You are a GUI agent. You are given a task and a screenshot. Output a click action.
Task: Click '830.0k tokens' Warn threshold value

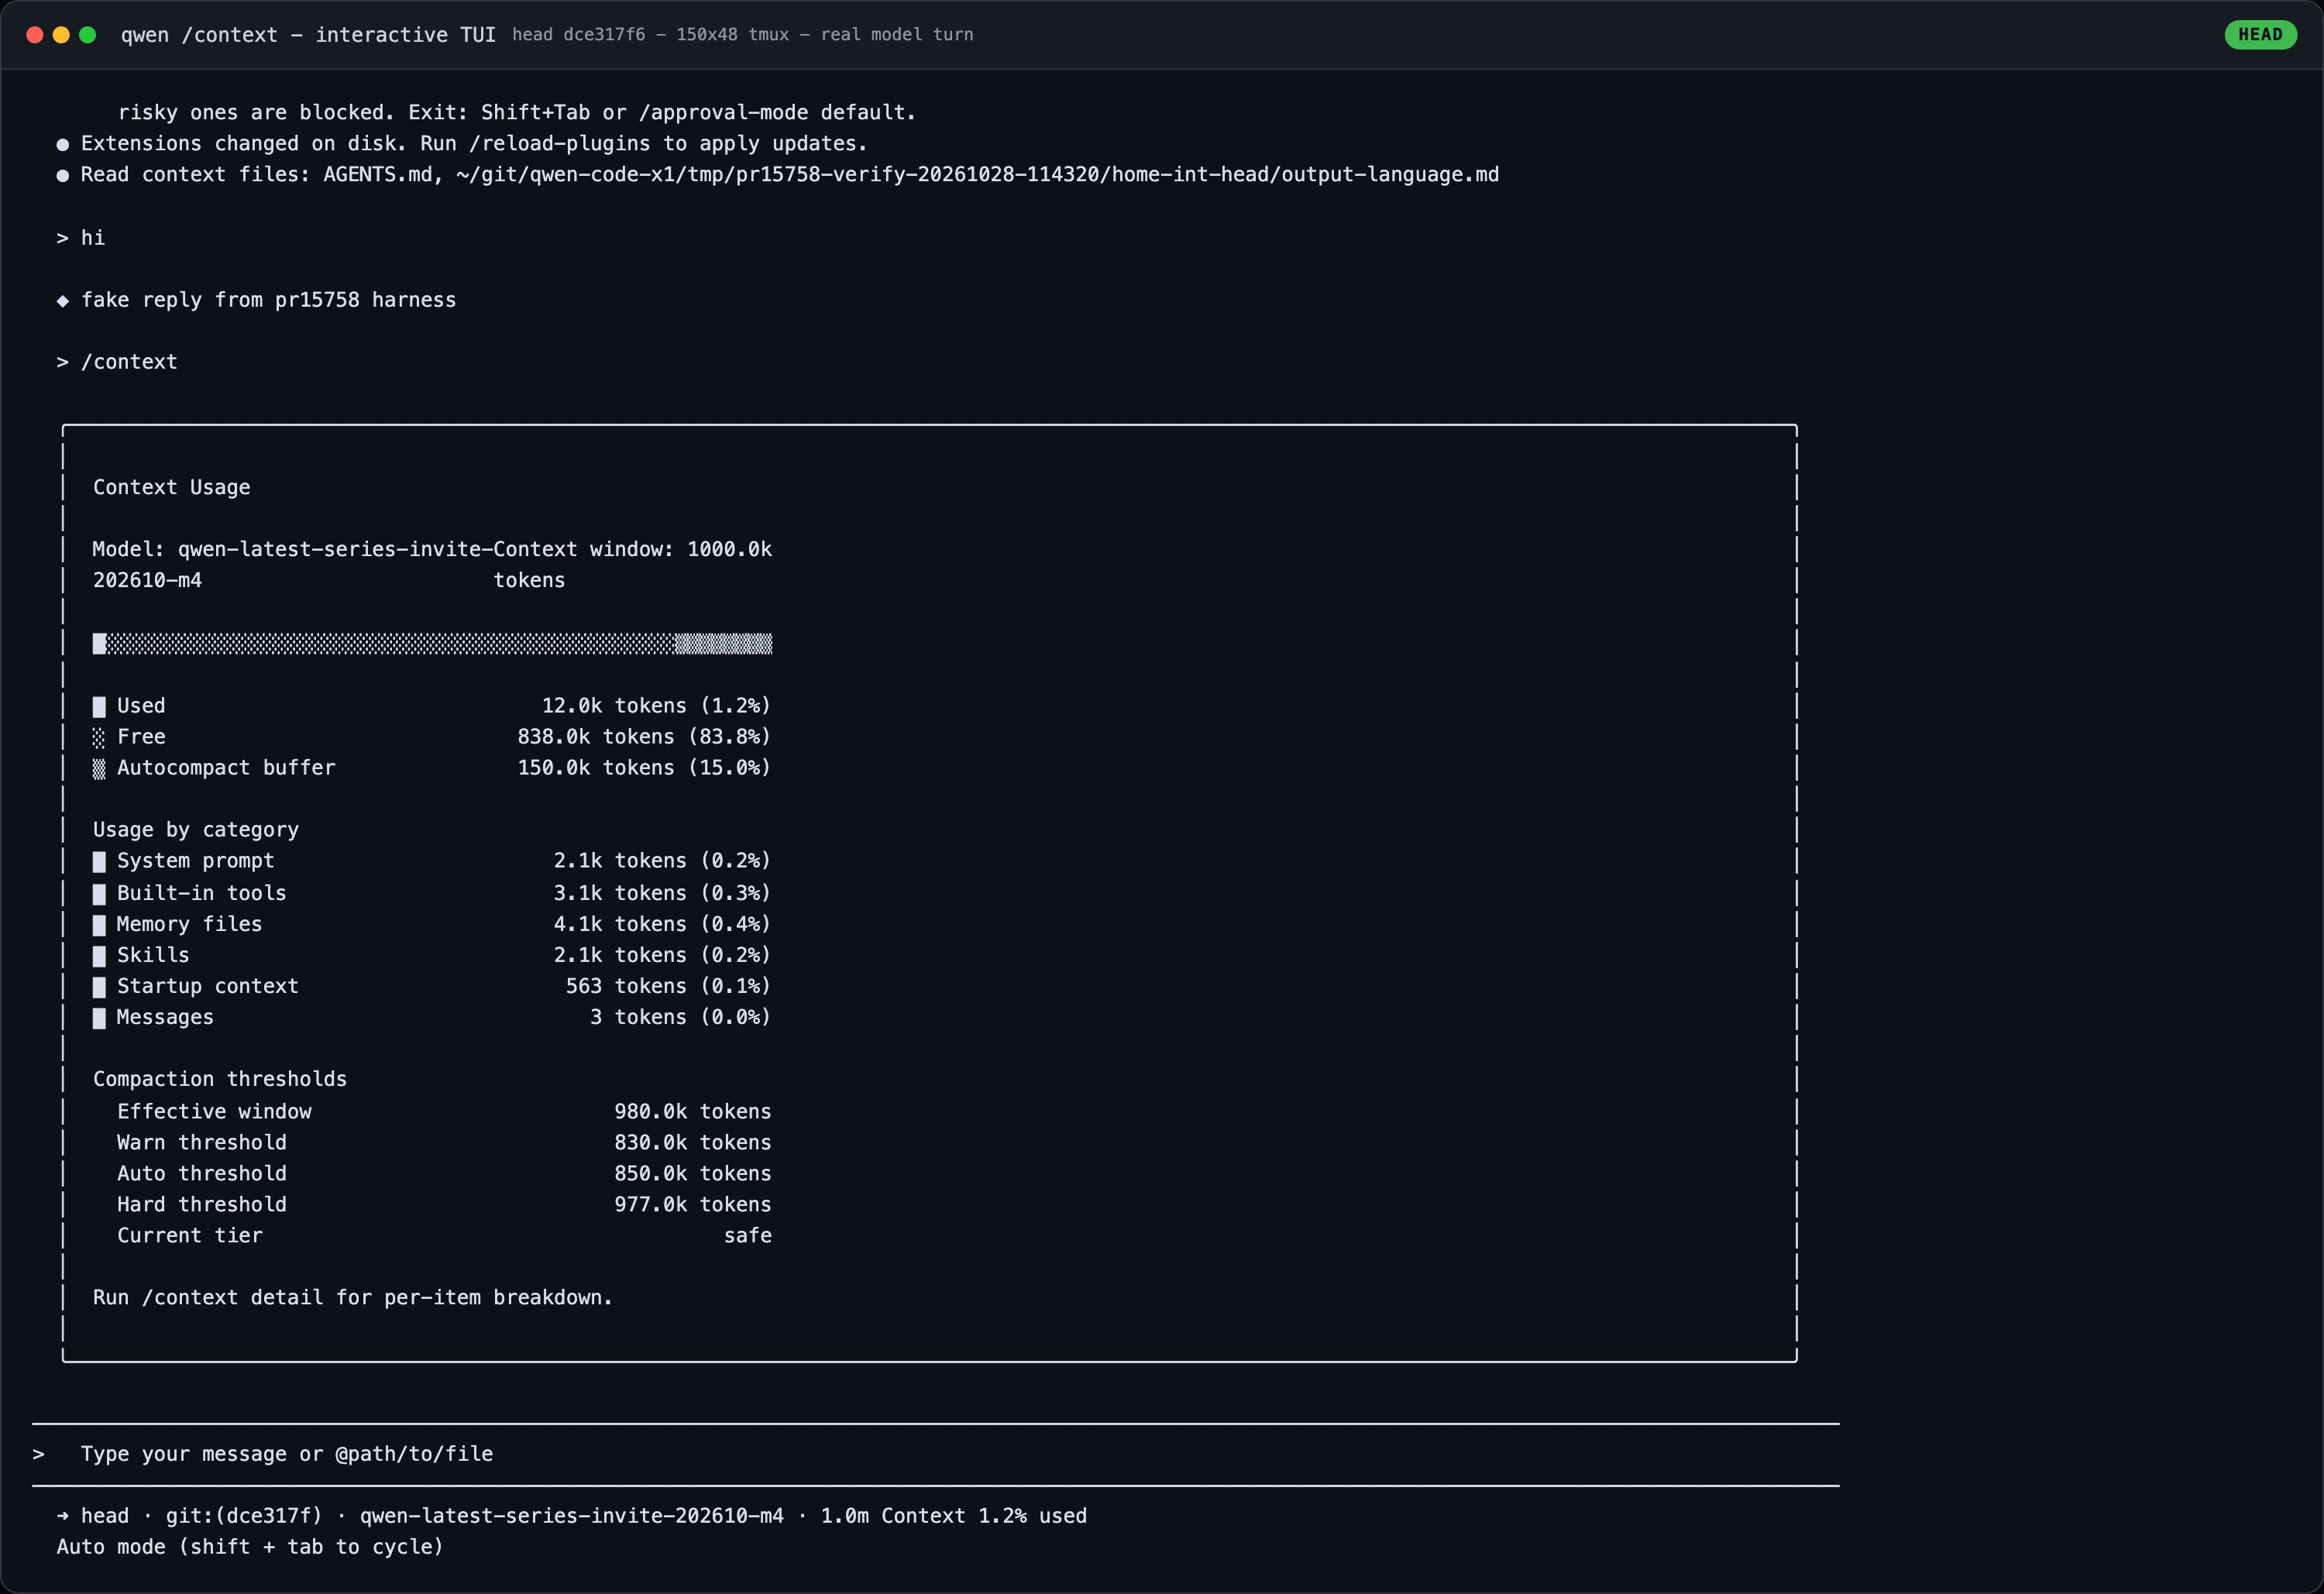[x=693, y=1142]
